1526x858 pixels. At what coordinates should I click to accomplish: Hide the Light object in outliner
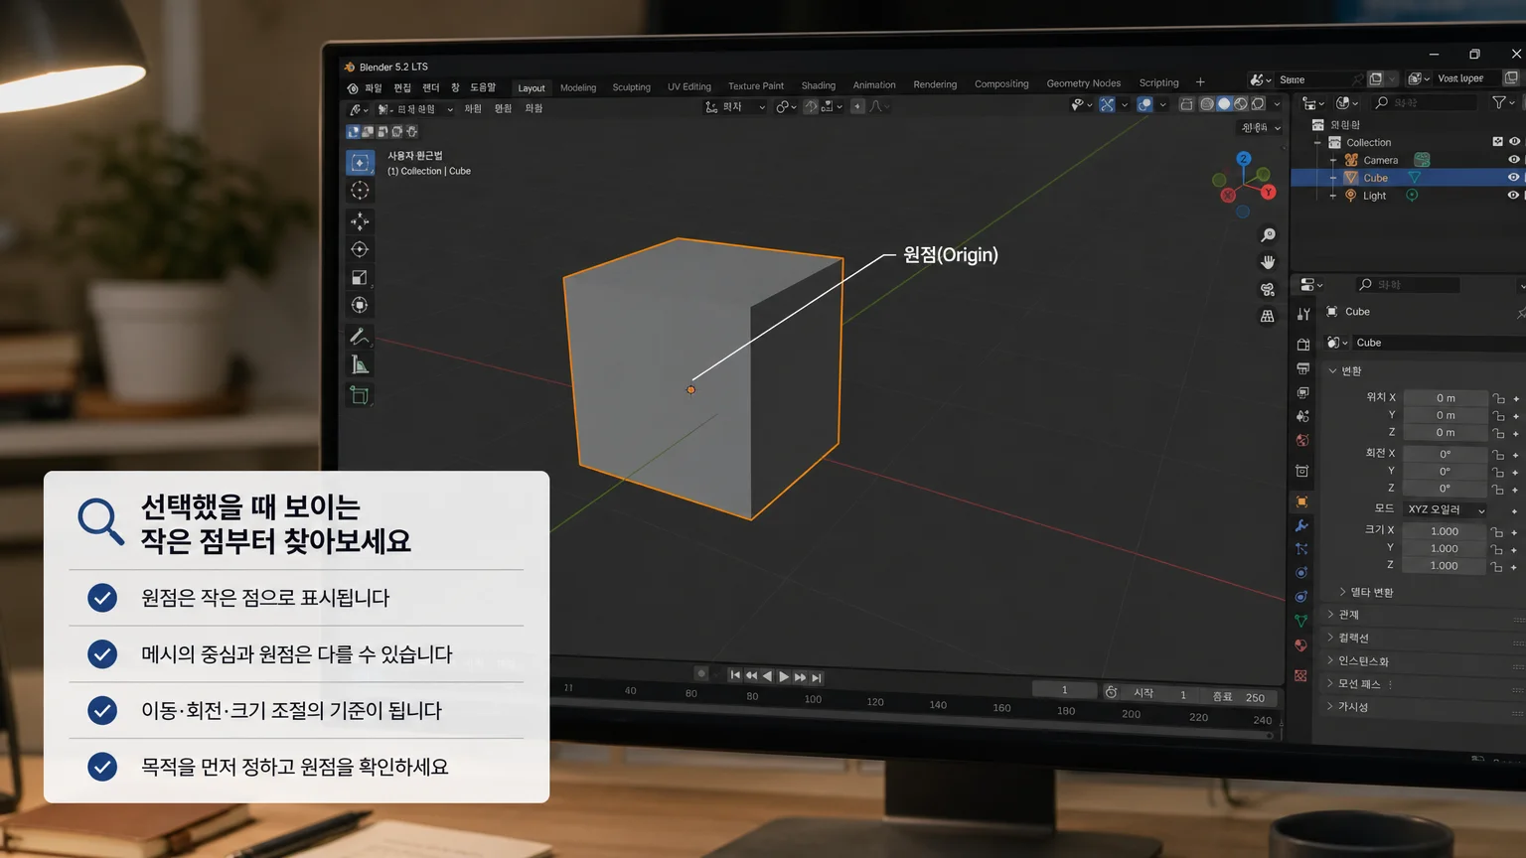click(x=1514, y=196)
